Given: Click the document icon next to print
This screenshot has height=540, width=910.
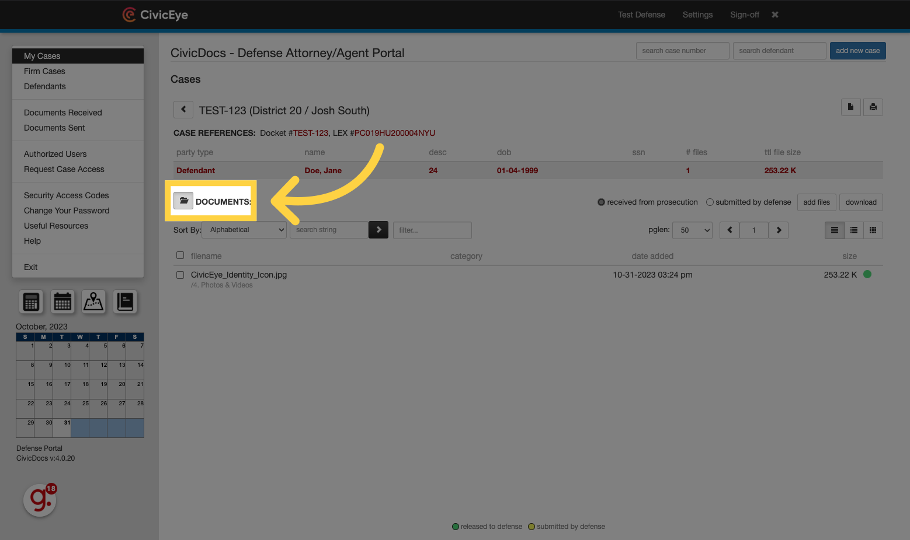Looking at the screenshot, I should [x=851, y=107].
